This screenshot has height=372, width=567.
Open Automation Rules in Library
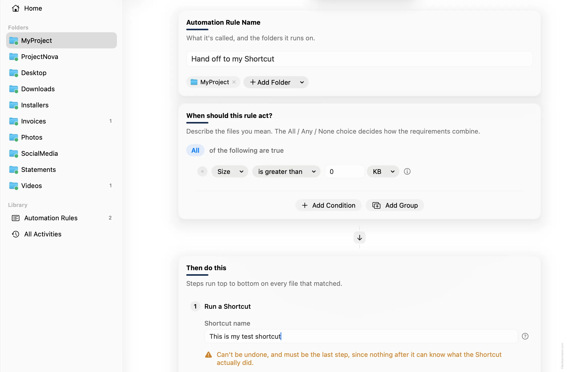(x=61, y=218)
